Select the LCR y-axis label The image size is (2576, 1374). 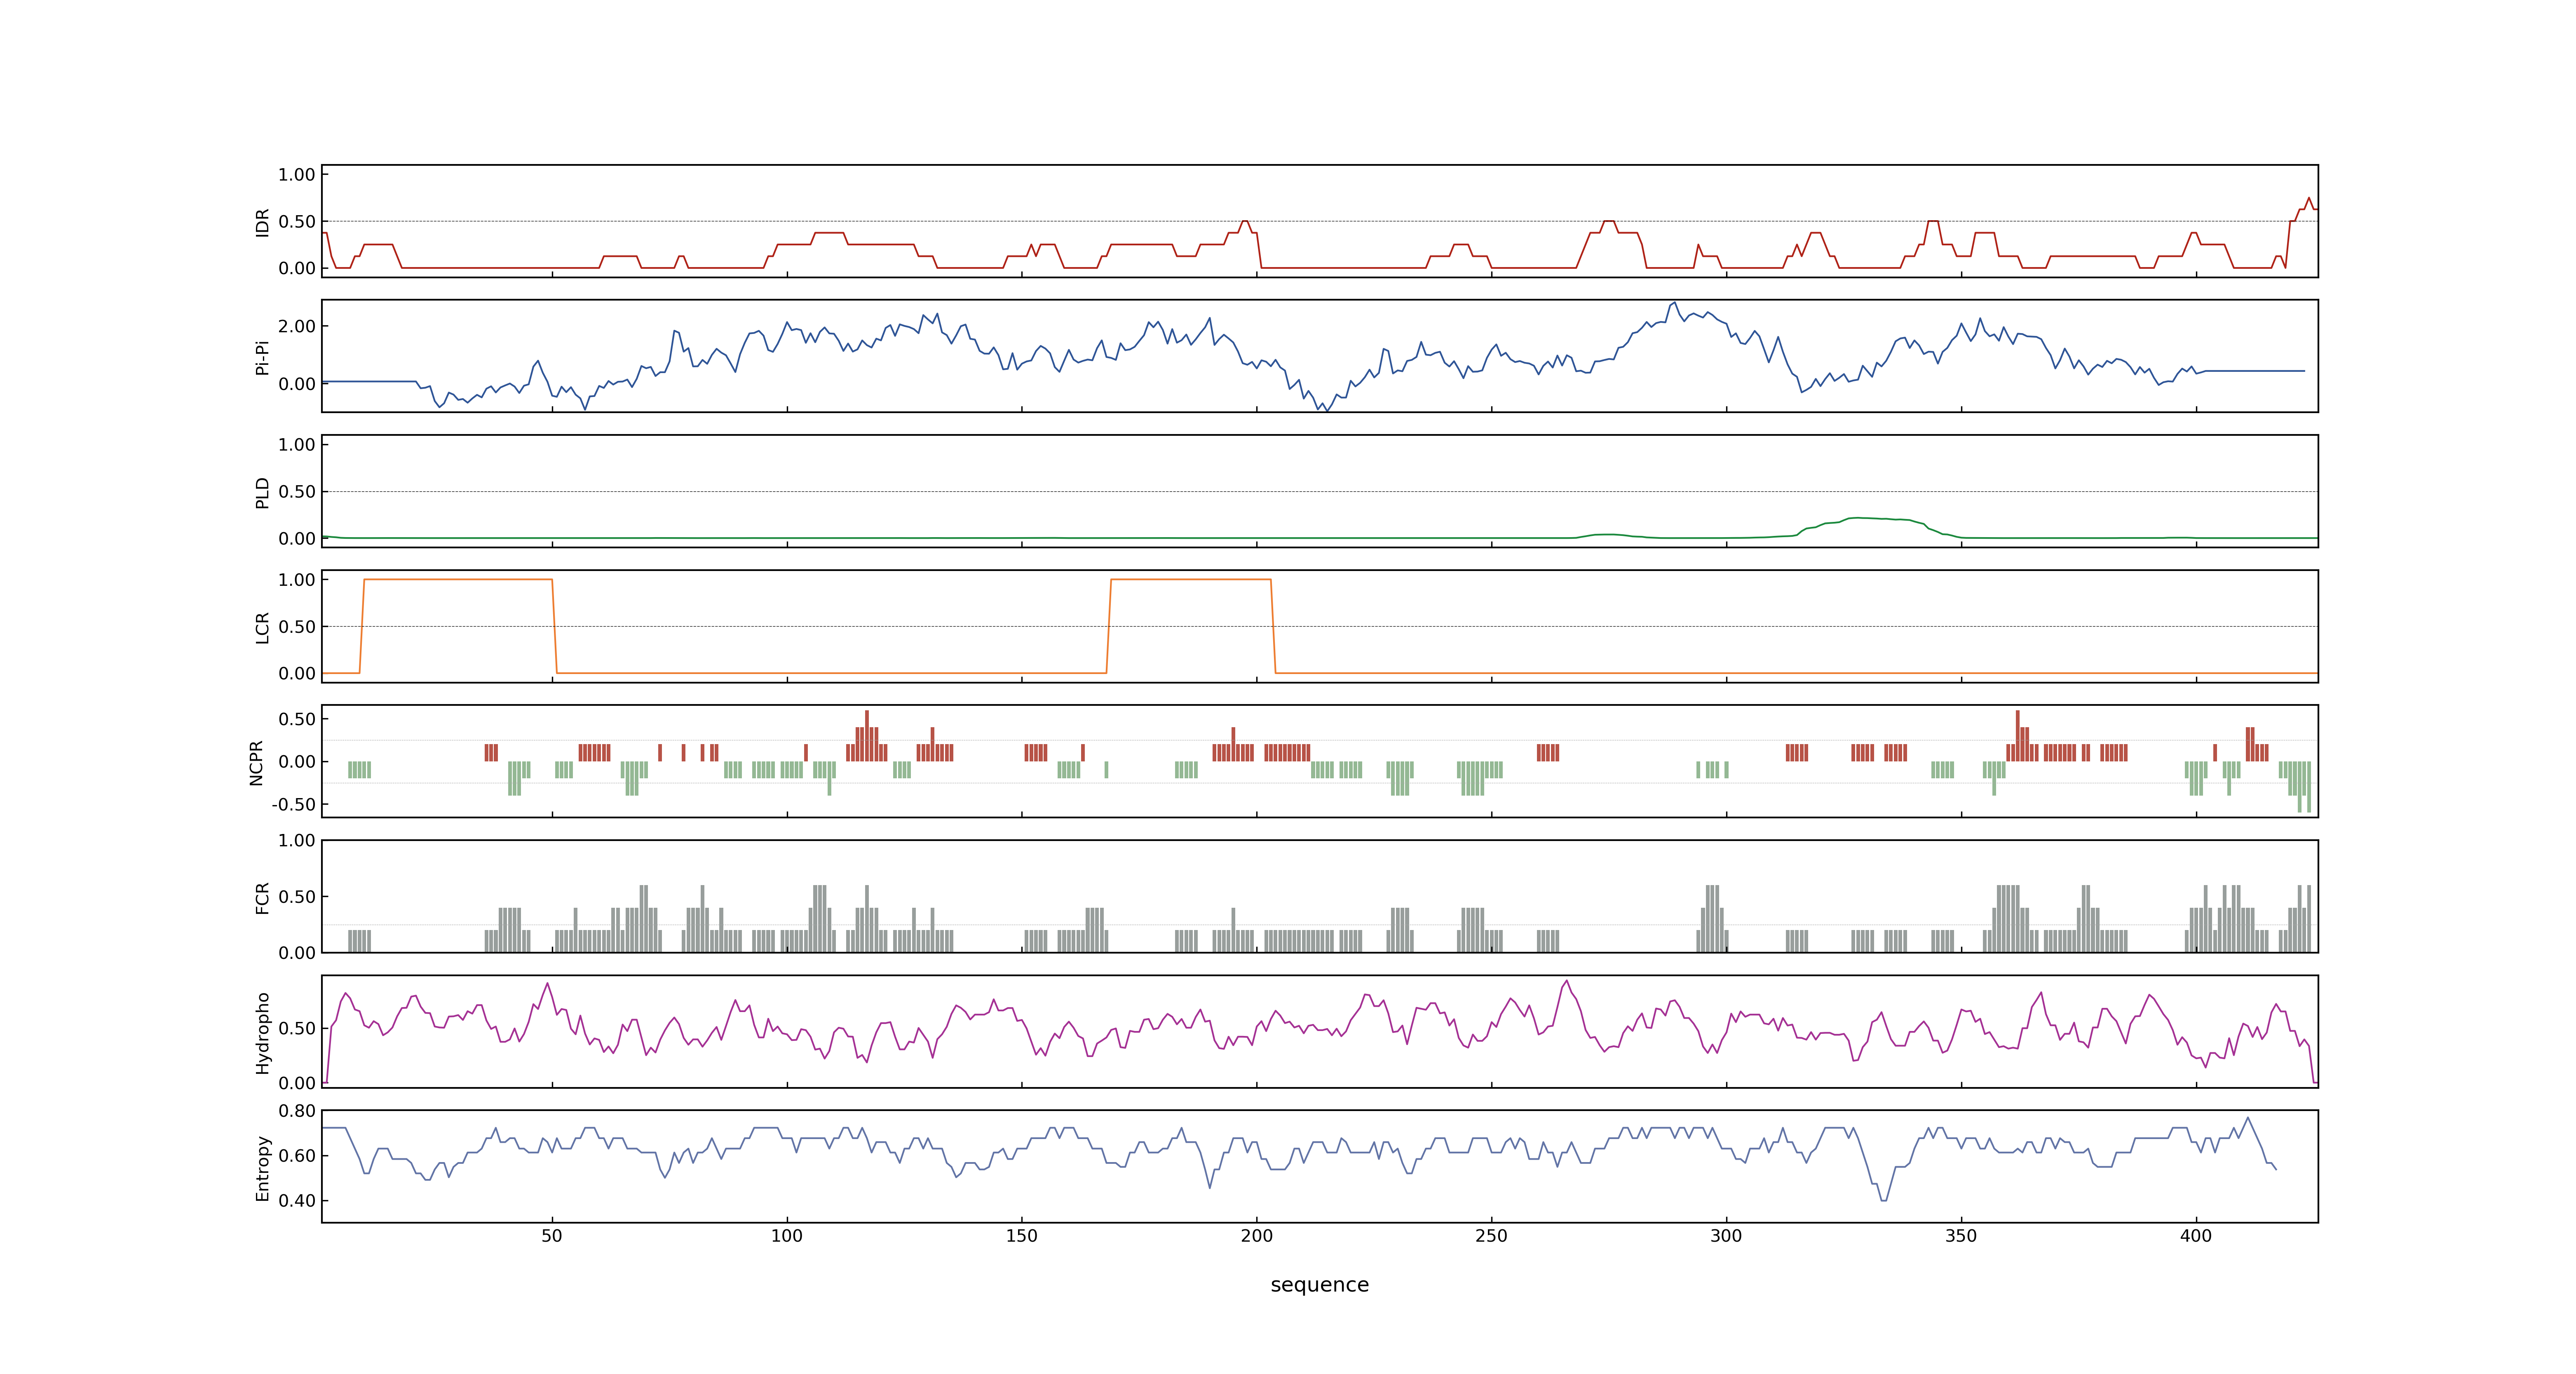point(262,627)
